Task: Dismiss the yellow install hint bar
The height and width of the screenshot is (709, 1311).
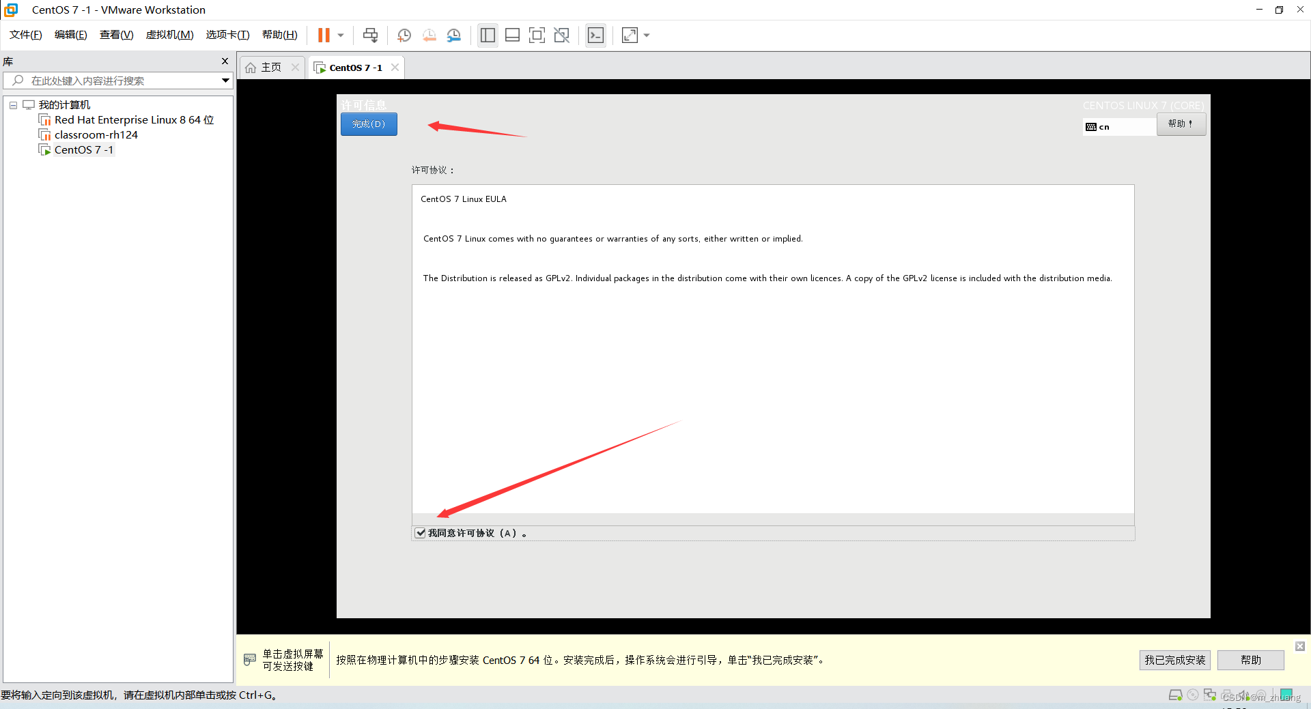Action: [x=1300, y=646]
